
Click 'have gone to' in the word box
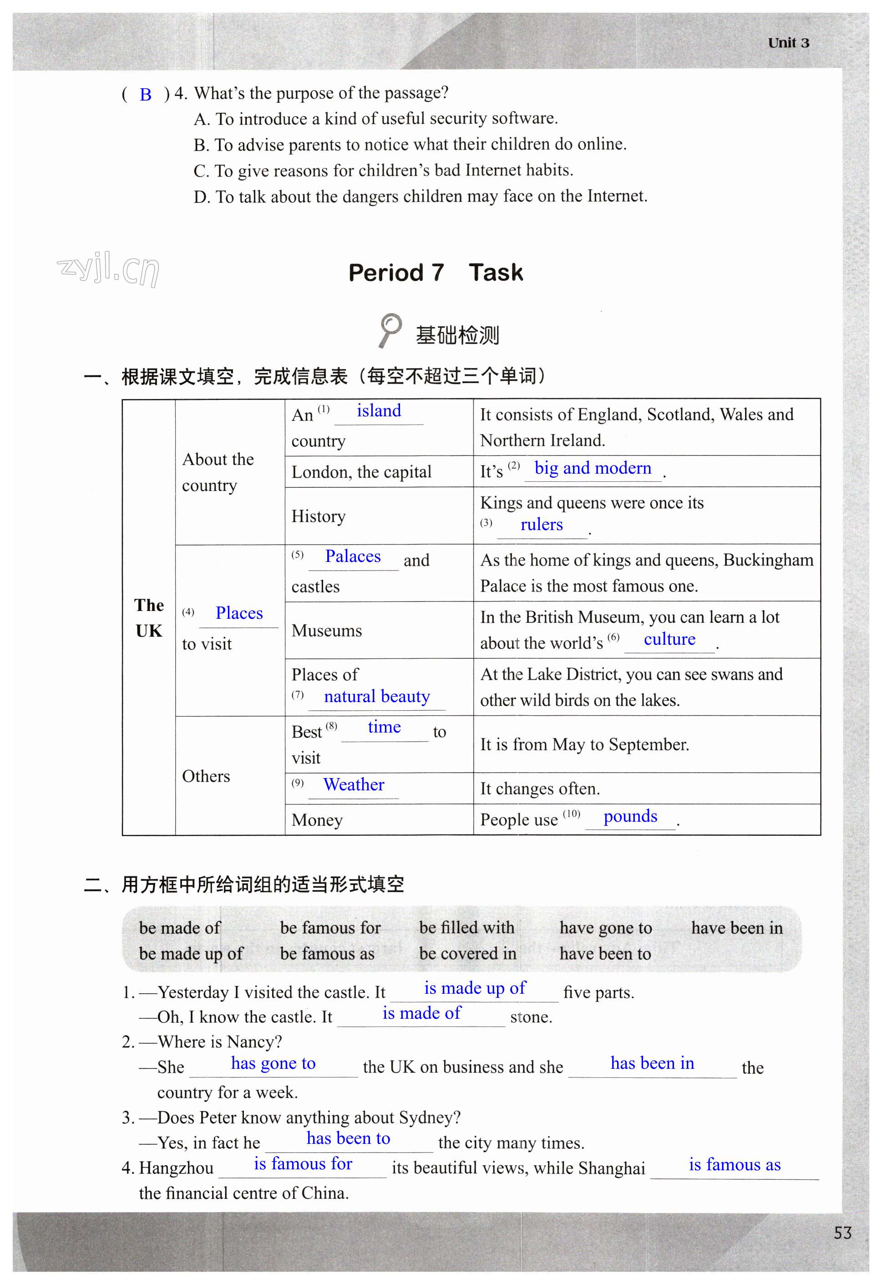click(605, 928)
